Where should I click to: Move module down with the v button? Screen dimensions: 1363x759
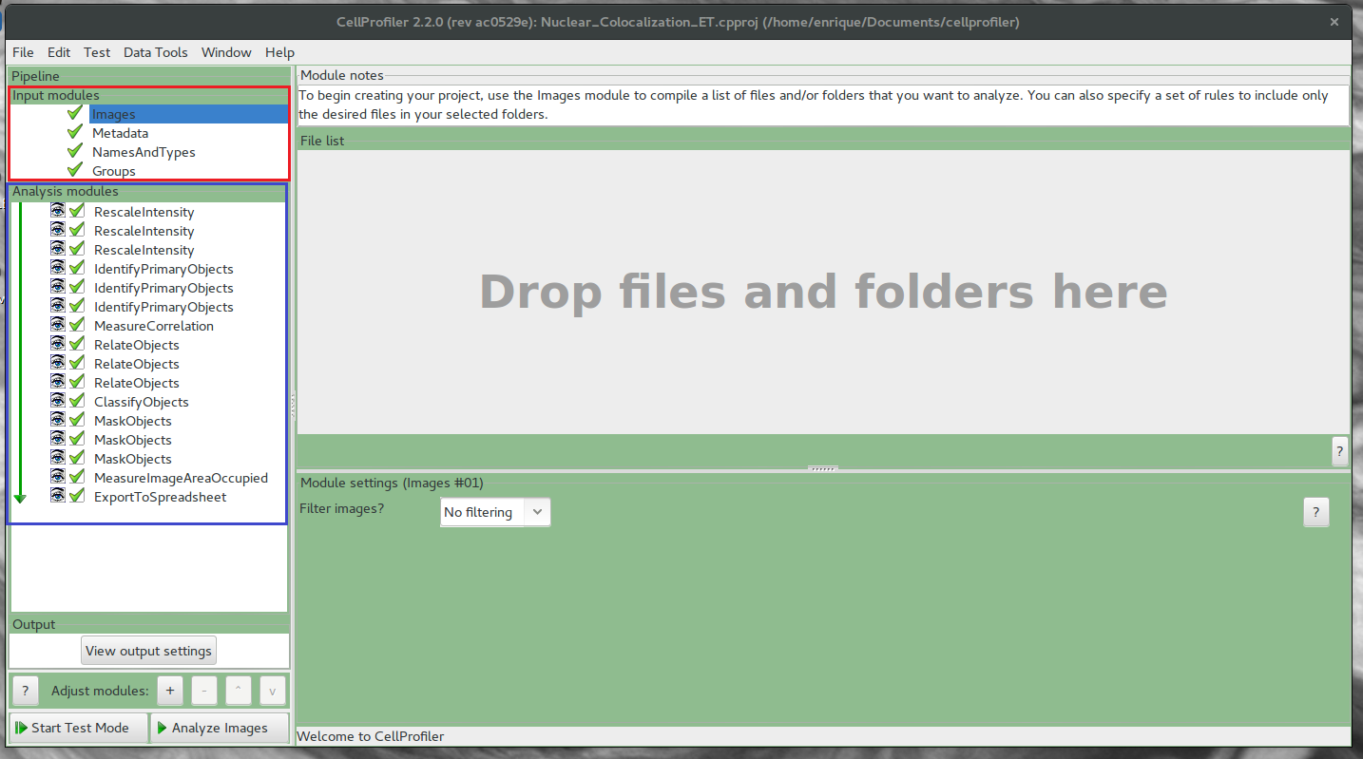coord(273,691)
